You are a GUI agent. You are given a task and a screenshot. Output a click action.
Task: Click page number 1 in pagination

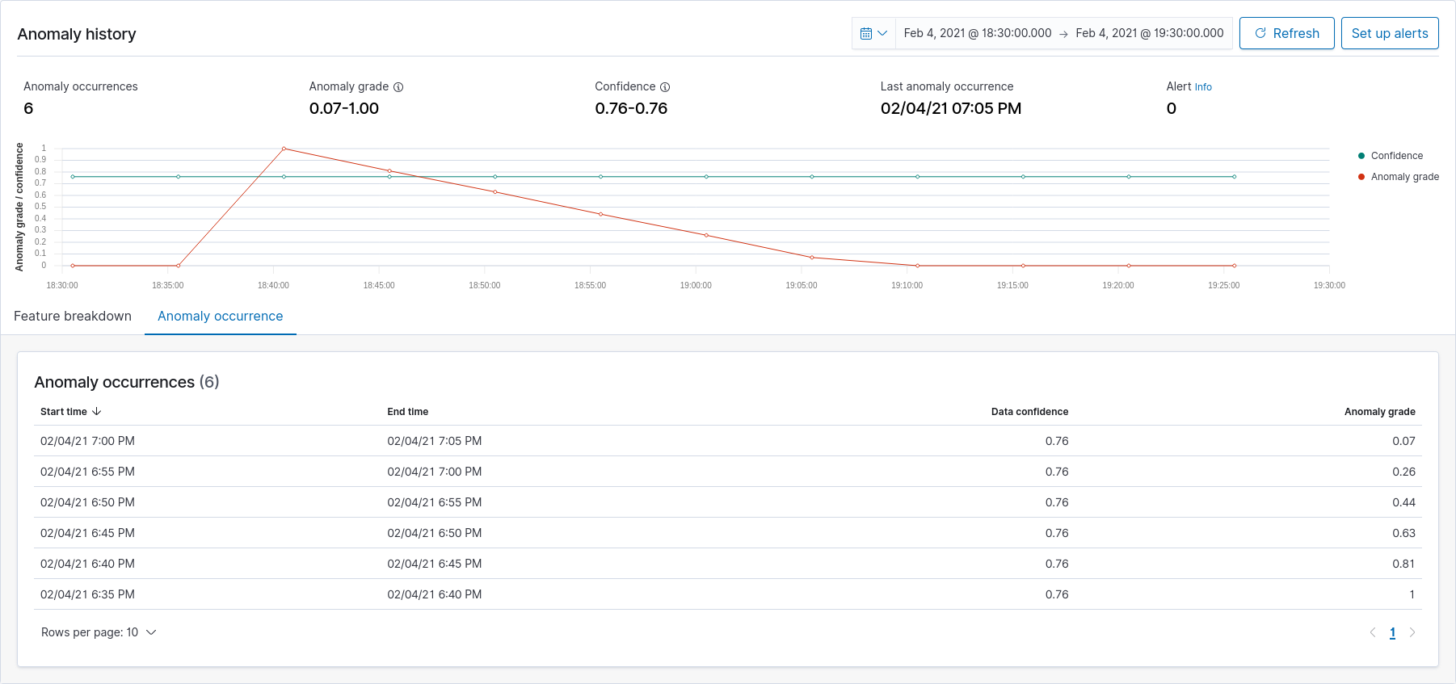point(1392,632)
